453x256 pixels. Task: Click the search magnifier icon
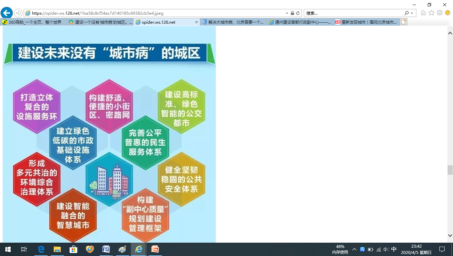(x=407, y=13)
